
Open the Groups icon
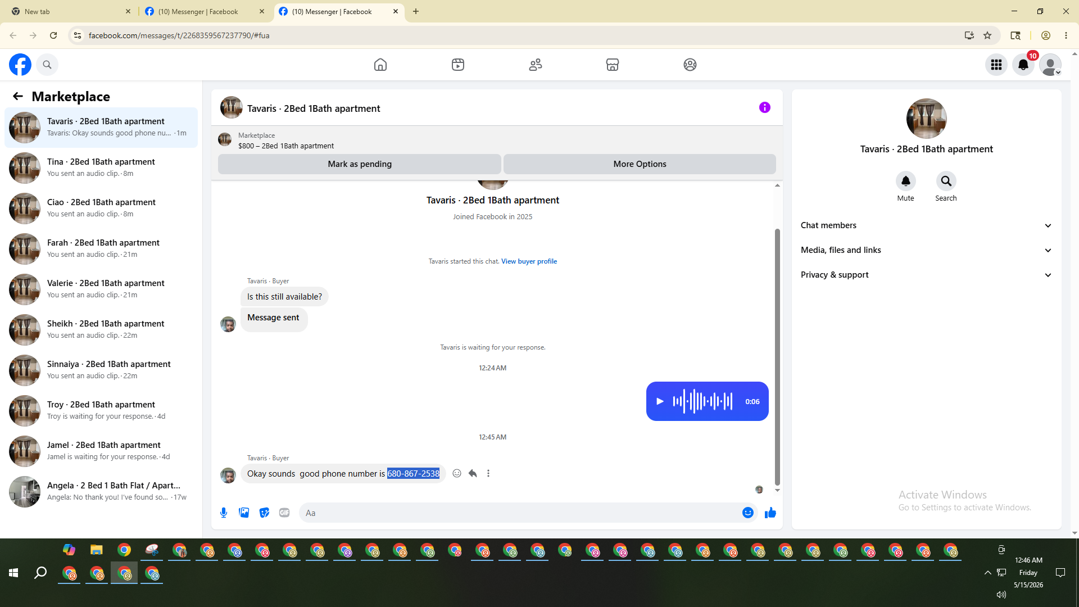(x=690, y=65)
